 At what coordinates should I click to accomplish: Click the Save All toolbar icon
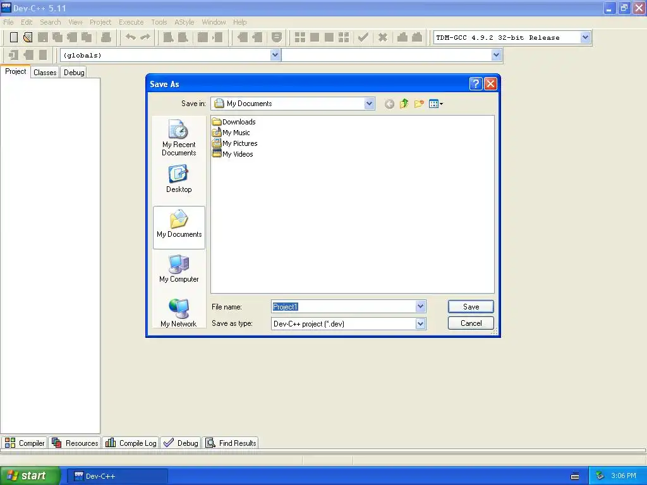[x=57, y=37]
